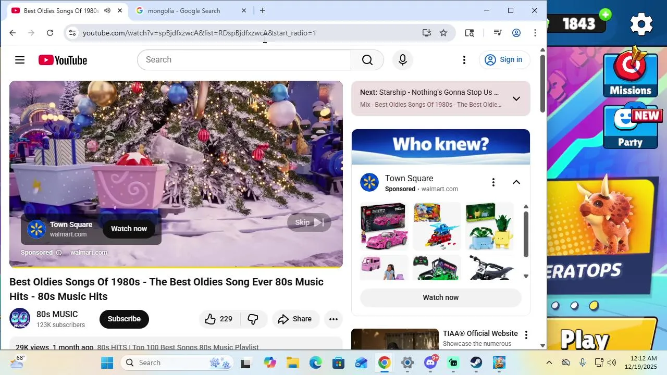Click the Sign in button
Screen dimensions: 667x375
click(504, 60)
